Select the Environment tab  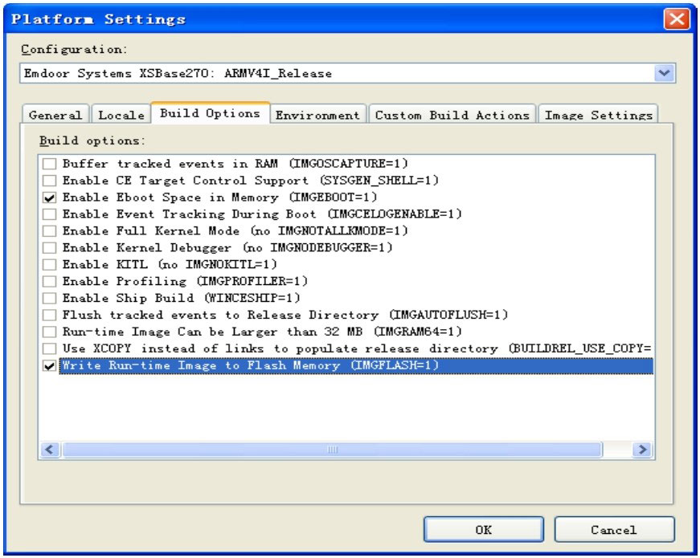(x=317, y=115)
